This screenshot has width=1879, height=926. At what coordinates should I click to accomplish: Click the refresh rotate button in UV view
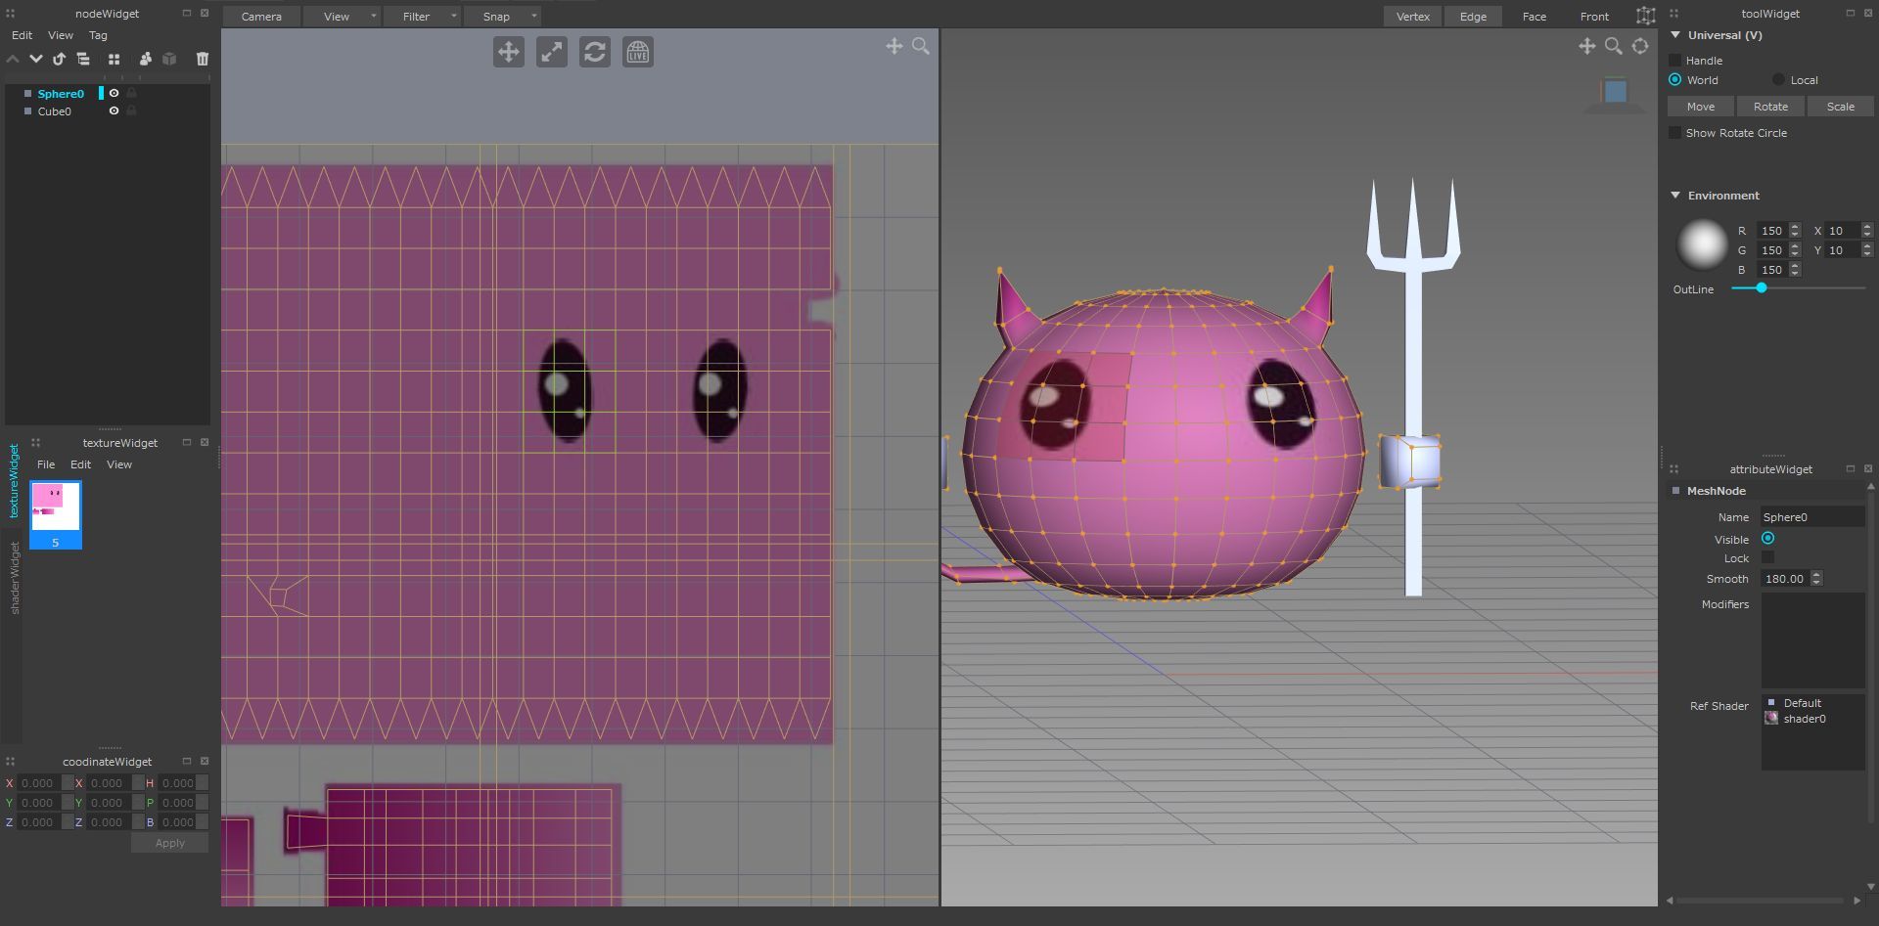(x=595, y=52)
